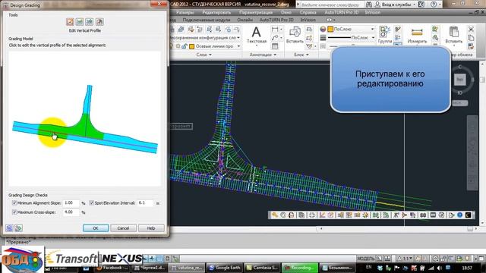The width and height of the screenshot is (486, 273).
Task: Switch to InVision ribbon tab
Action: pyautogui.click(x=308, y=20)
